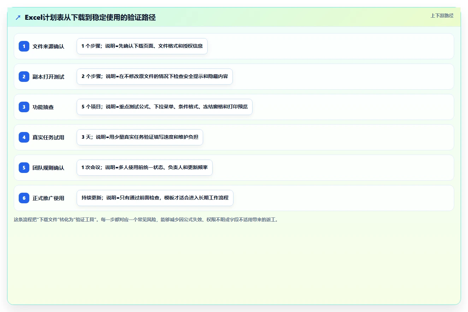Click step number 2 badge for 副本打开测试
Screen dimensions: 468x312
pos(24,76)
